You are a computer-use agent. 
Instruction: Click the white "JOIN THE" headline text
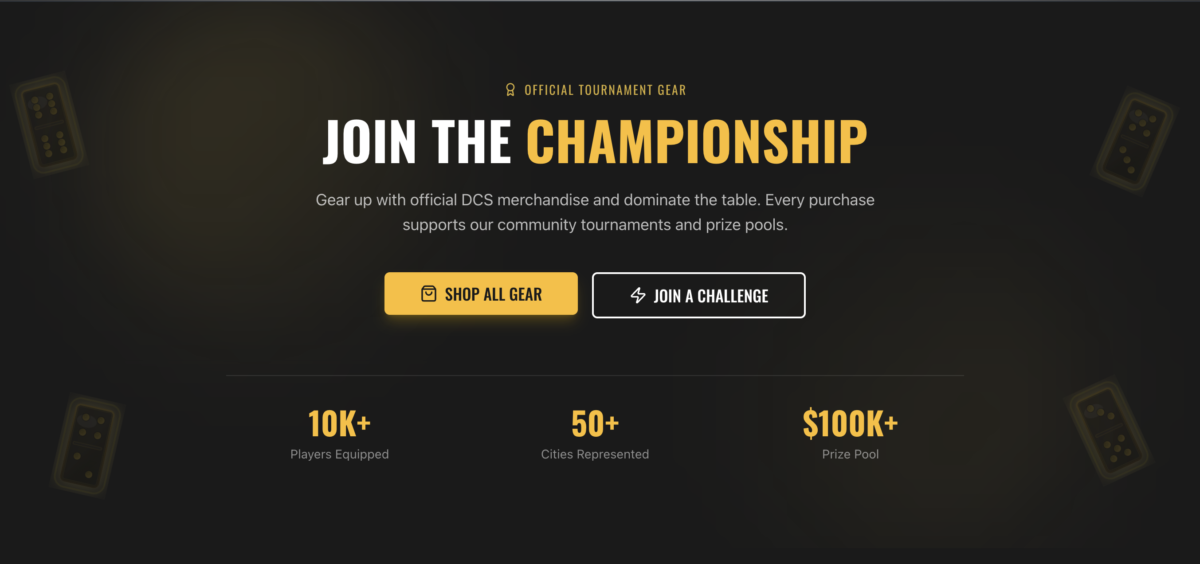(417, 141)
